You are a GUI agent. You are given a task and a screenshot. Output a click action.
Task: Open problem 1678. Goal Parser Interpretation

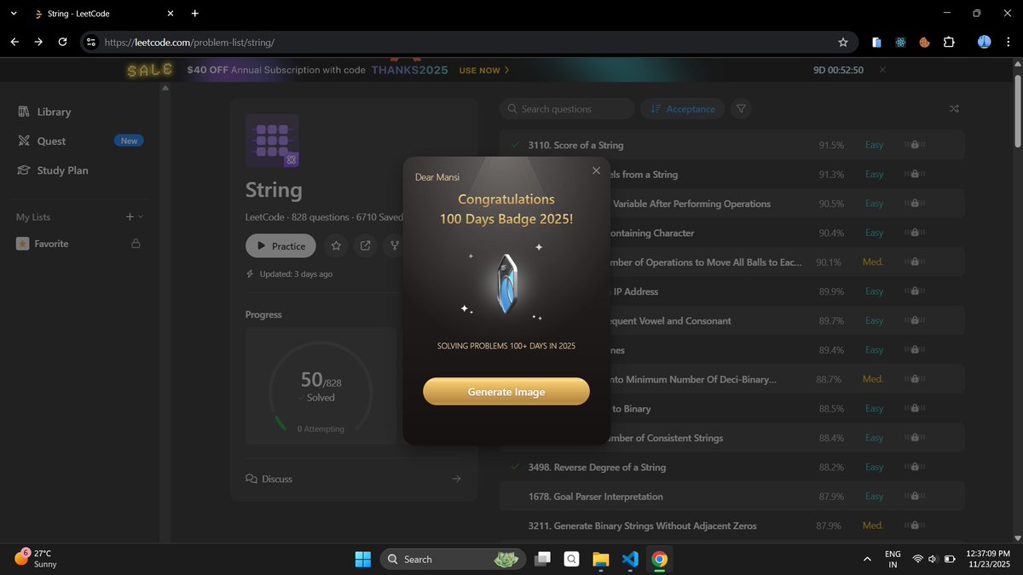click(x=595, y=497)
